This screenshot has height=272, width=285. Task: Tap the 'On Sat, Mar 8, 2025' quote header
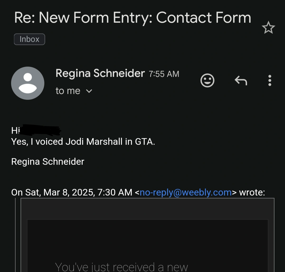[x=72, y=192]
